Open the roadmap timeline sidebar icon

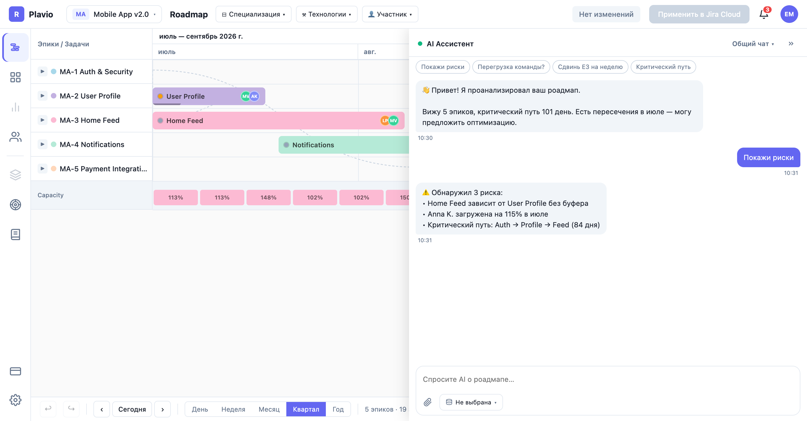coord(15,47)
